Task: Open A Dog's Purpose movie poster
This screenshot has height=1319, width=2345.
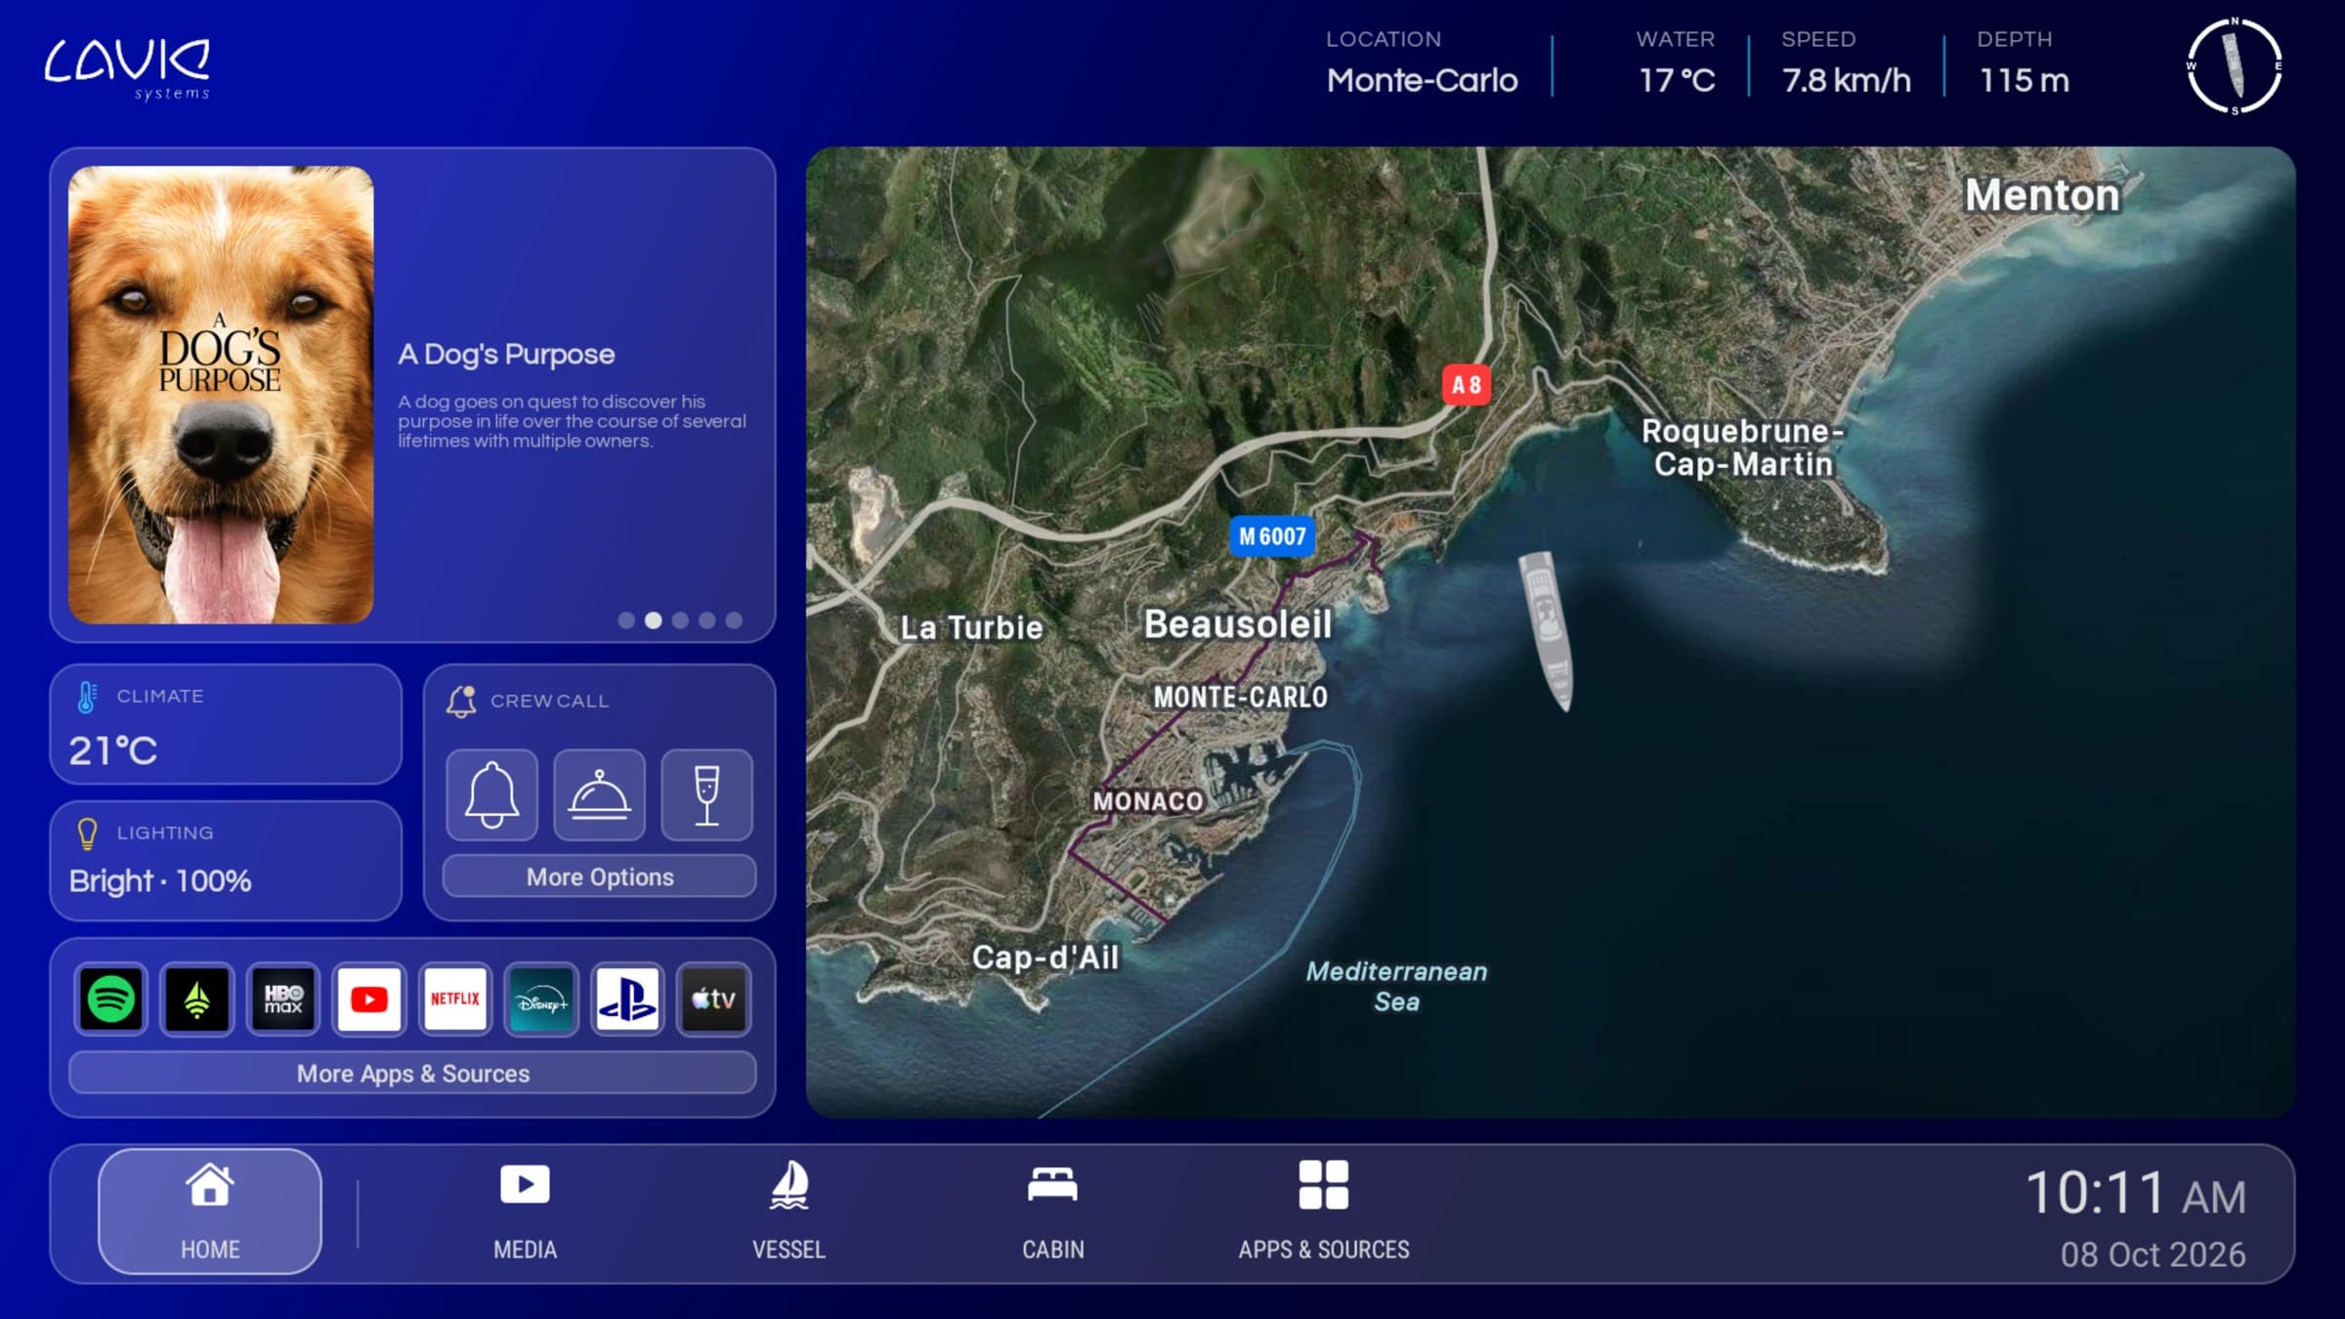Action: [221, 395]
